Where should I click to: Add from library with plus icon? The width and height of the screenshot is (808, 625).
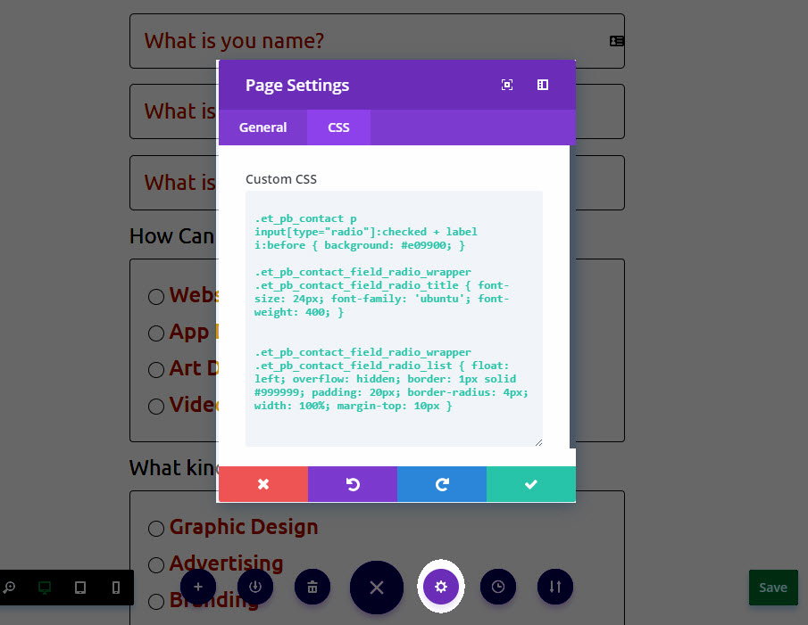coord(198,587)
